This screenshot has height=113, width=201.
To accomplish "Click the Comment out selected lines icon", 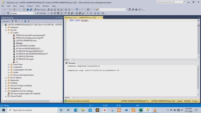I will (x=88, y=13).
